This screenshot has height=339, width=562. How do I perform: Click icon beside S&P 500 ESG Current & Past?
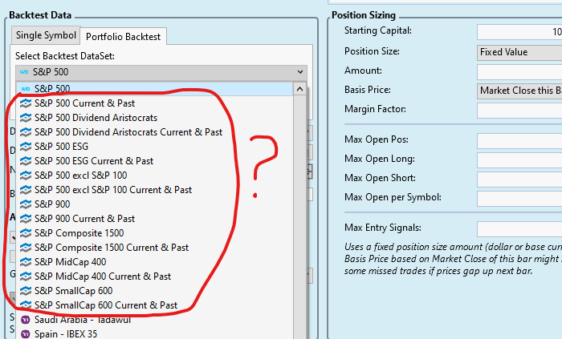(x=26, y=161)
